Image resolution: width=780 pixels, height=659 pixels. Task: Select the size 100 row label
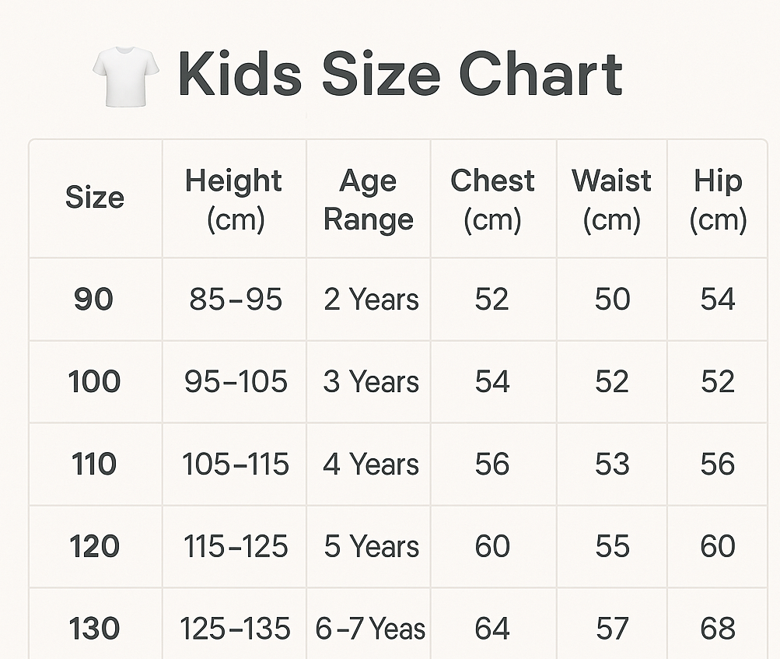tap(94, 382)
